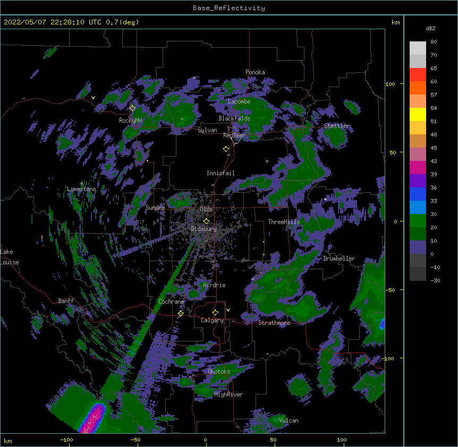
Task: Click the Cochrane town label
Action: point(171,302)
